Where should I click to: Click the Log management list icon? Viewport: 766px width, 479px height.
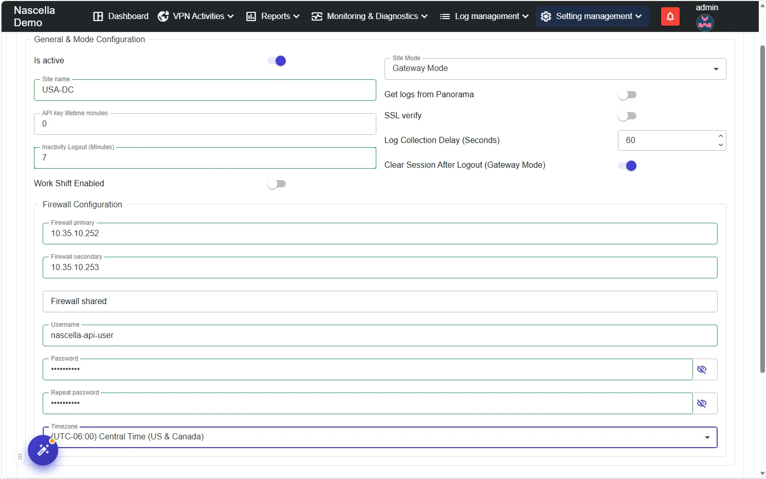[445, 16]
